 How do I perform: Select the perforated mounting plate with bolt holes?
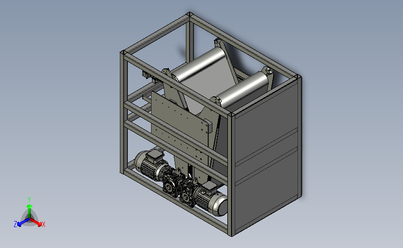tap(180, 128)
